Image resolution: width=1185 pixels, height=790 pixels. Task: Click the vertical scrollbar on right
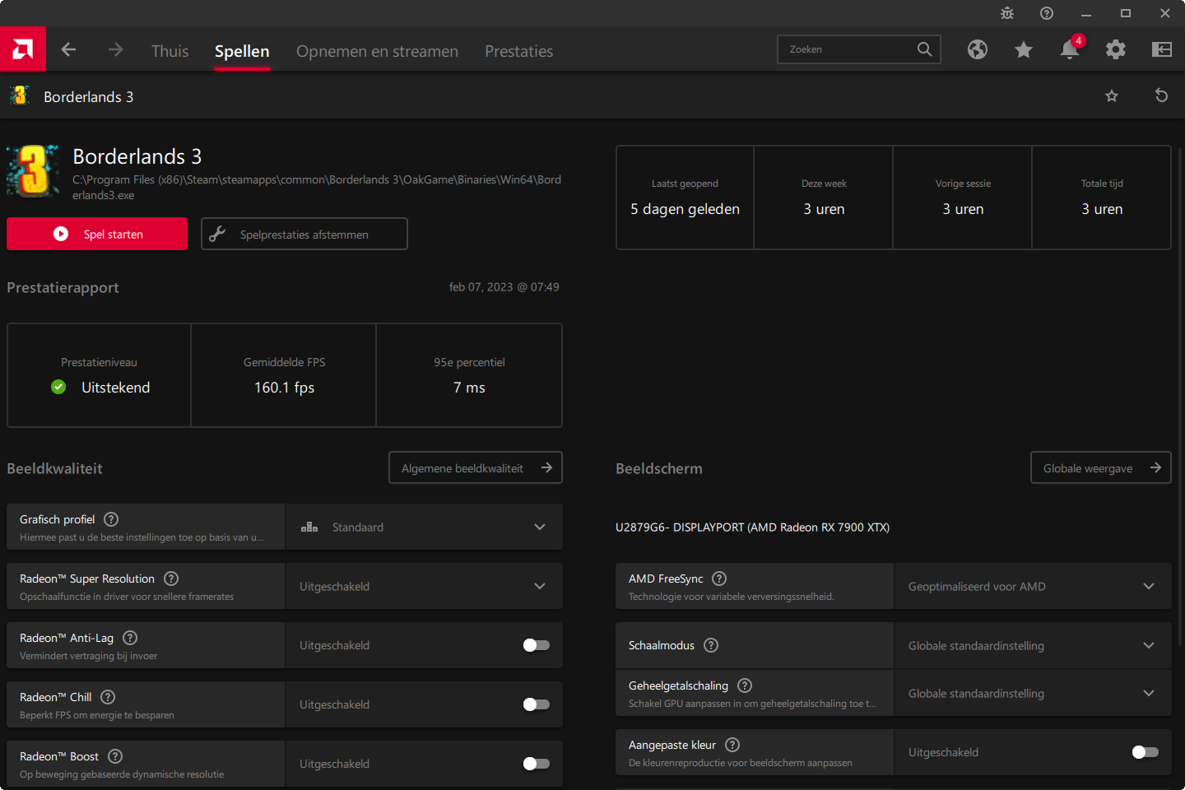click(x=1180, y=395)
